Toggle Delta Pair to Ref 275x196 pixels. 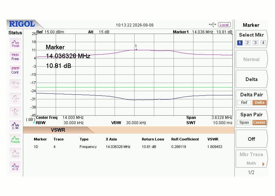244,103
